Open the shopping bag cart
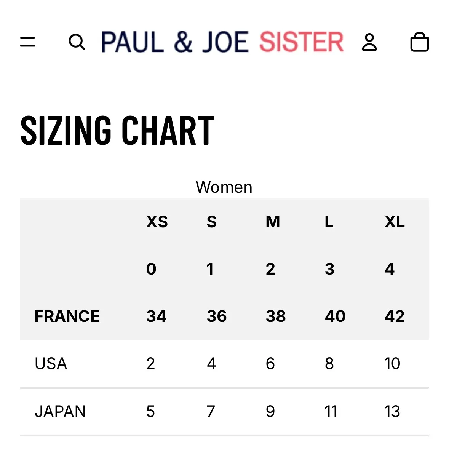Image resolution: width=449 pixels, height=449 pixels. coord(419,42)
